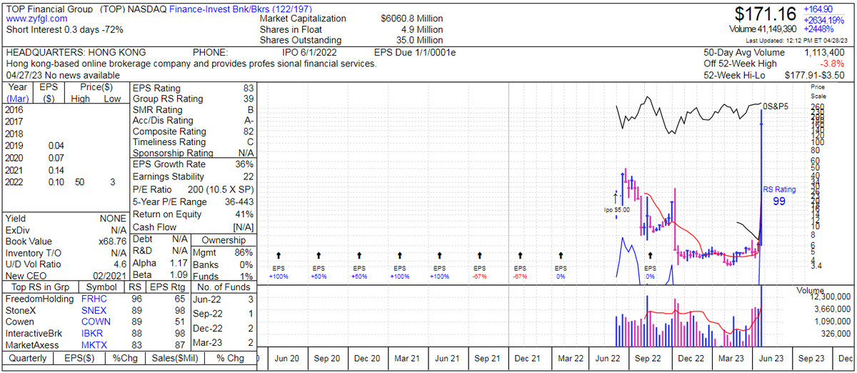Click the IPO 6/1/2022 date text
This screenshot has width=857, height=373.
click(x=310, y=53)
